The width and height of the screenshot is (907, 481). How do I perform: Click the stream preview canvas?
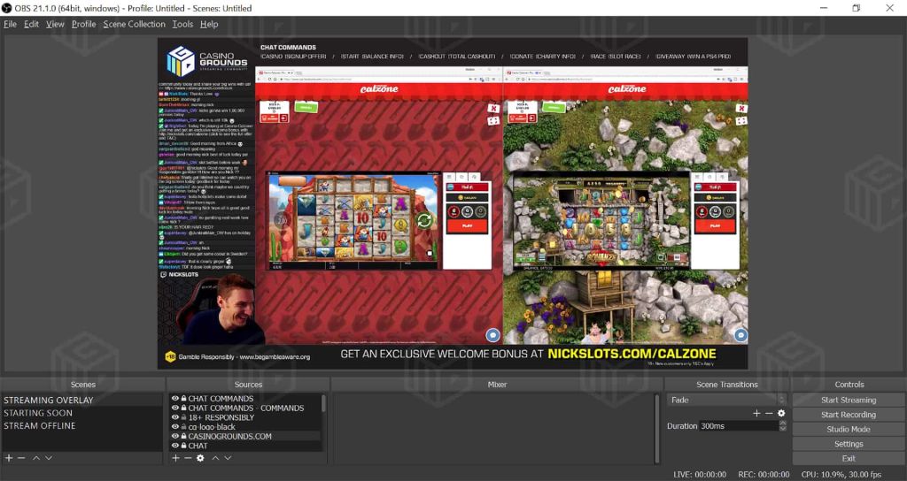tap(453, 203)
